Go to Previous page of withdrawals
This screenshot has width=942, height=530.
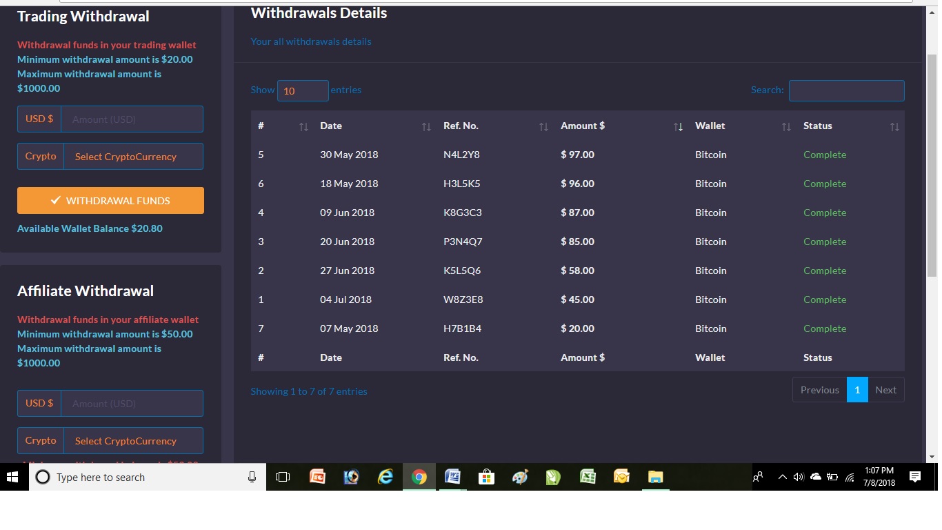[820, 390]
